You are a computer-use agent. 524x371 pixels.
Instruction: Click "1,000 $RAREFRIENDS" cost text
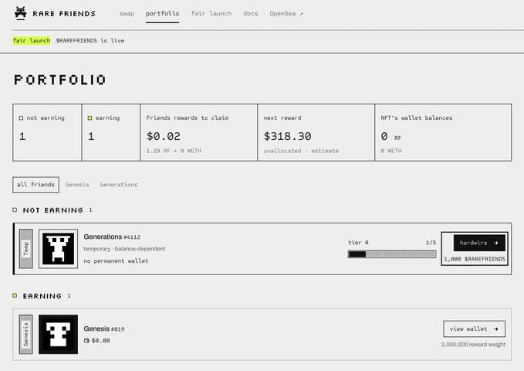[x=475, y=259]
